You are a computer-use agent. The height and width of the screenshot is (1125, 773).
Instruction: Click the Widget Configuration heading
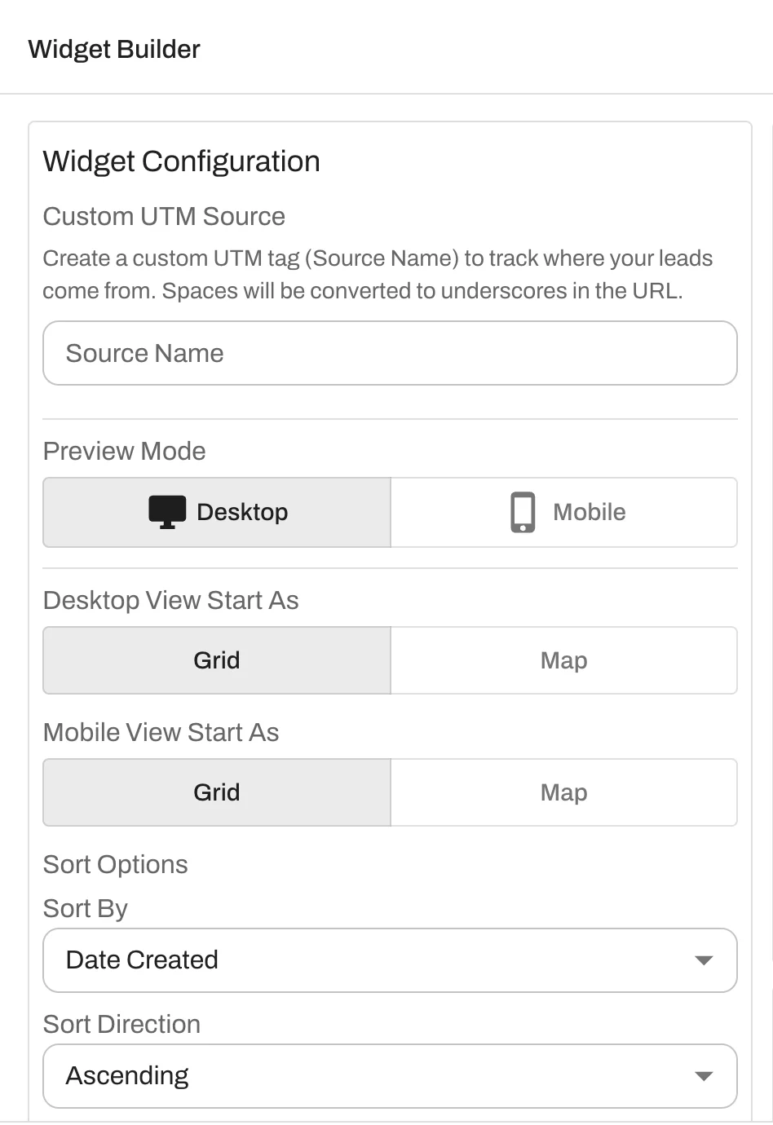coord(181,161)
